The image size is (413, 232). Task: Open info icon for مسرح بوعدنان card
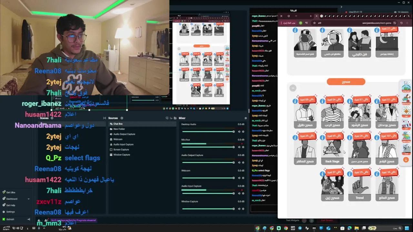[377, 101]
